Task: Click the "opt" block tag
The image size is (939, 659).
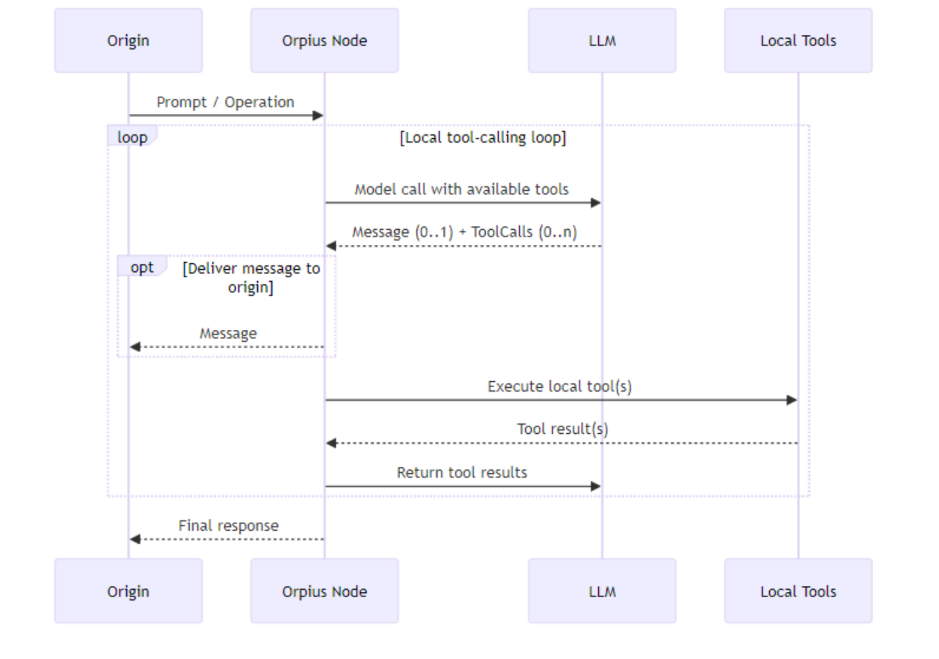Action: (x=141, y=267)
